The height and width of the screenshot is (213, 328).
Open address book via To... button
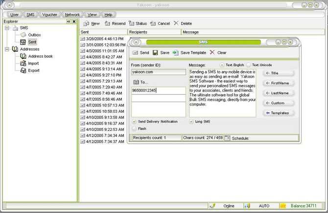pos(141,82)
